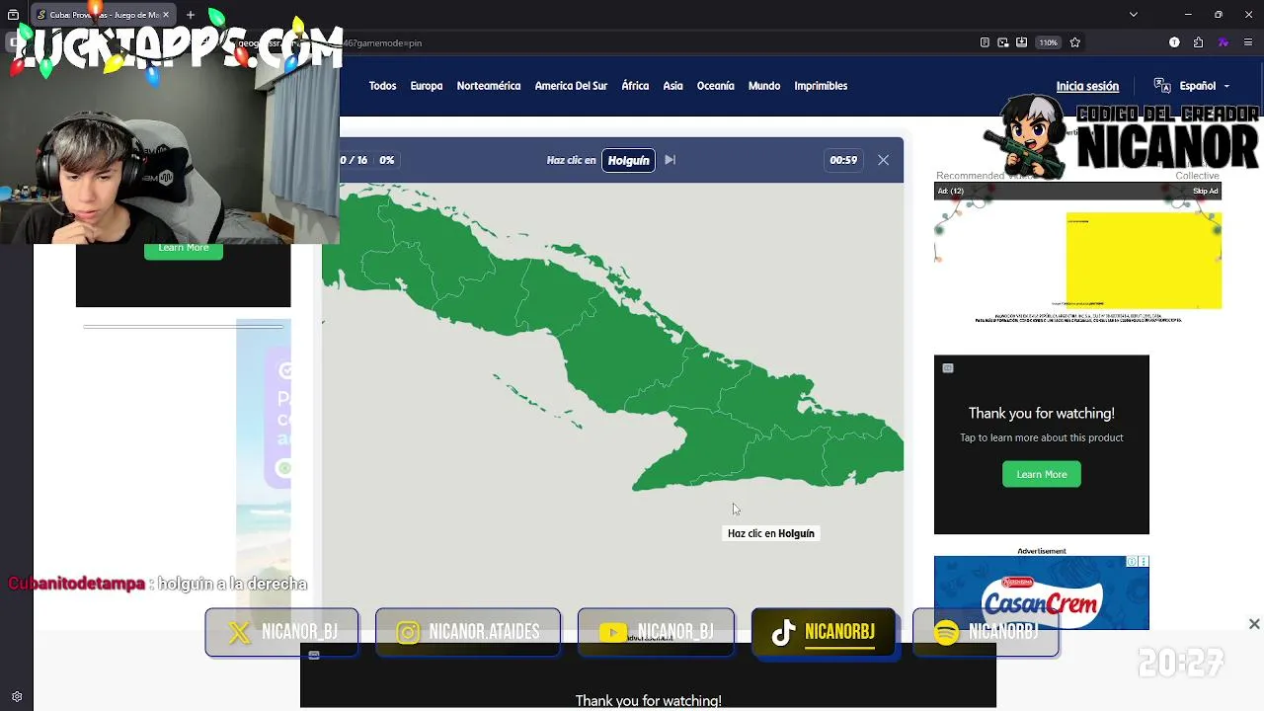Click the 0% progress percentage
This screenshot has height=711, width=1264.
click(386, 160)
